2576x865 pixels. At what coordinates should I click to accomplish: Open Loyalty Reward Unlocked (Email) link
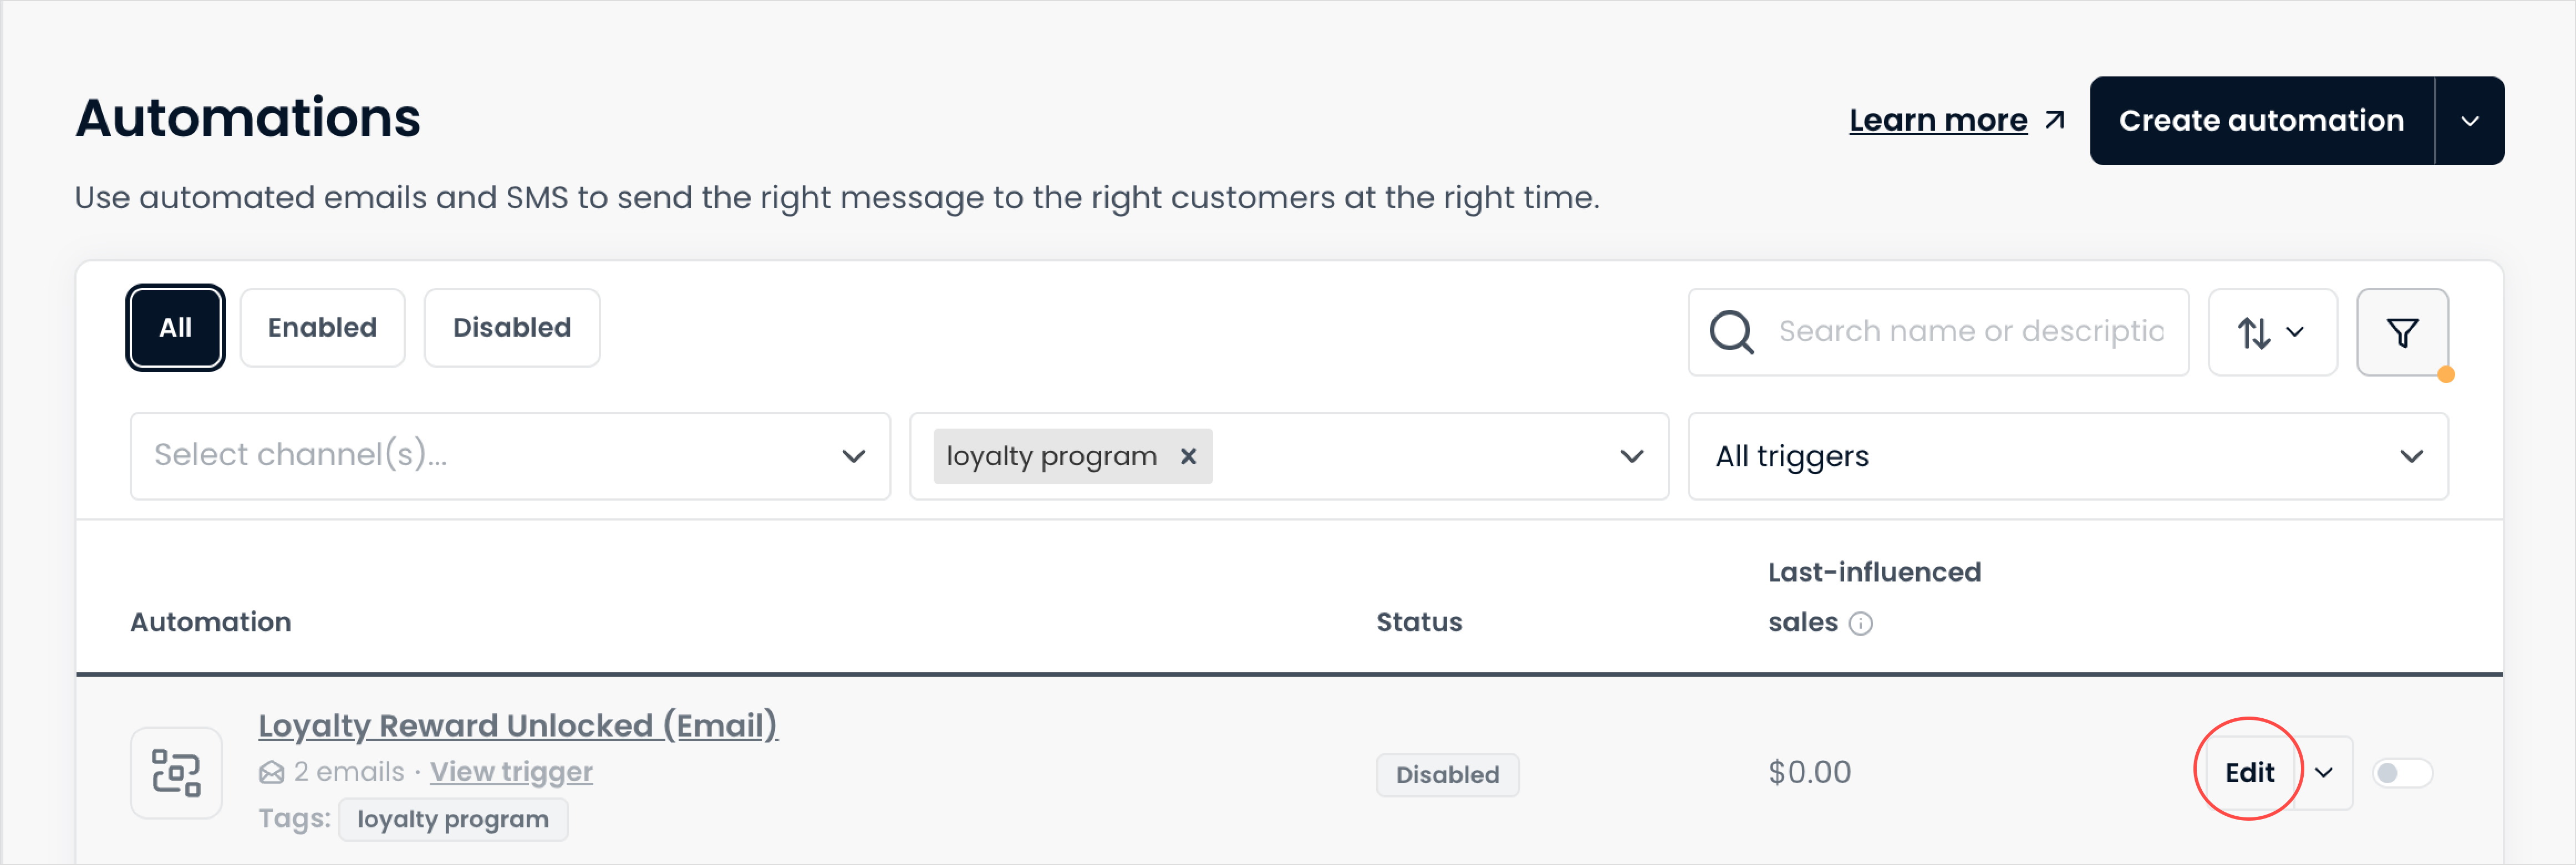[x=518, y=725]
